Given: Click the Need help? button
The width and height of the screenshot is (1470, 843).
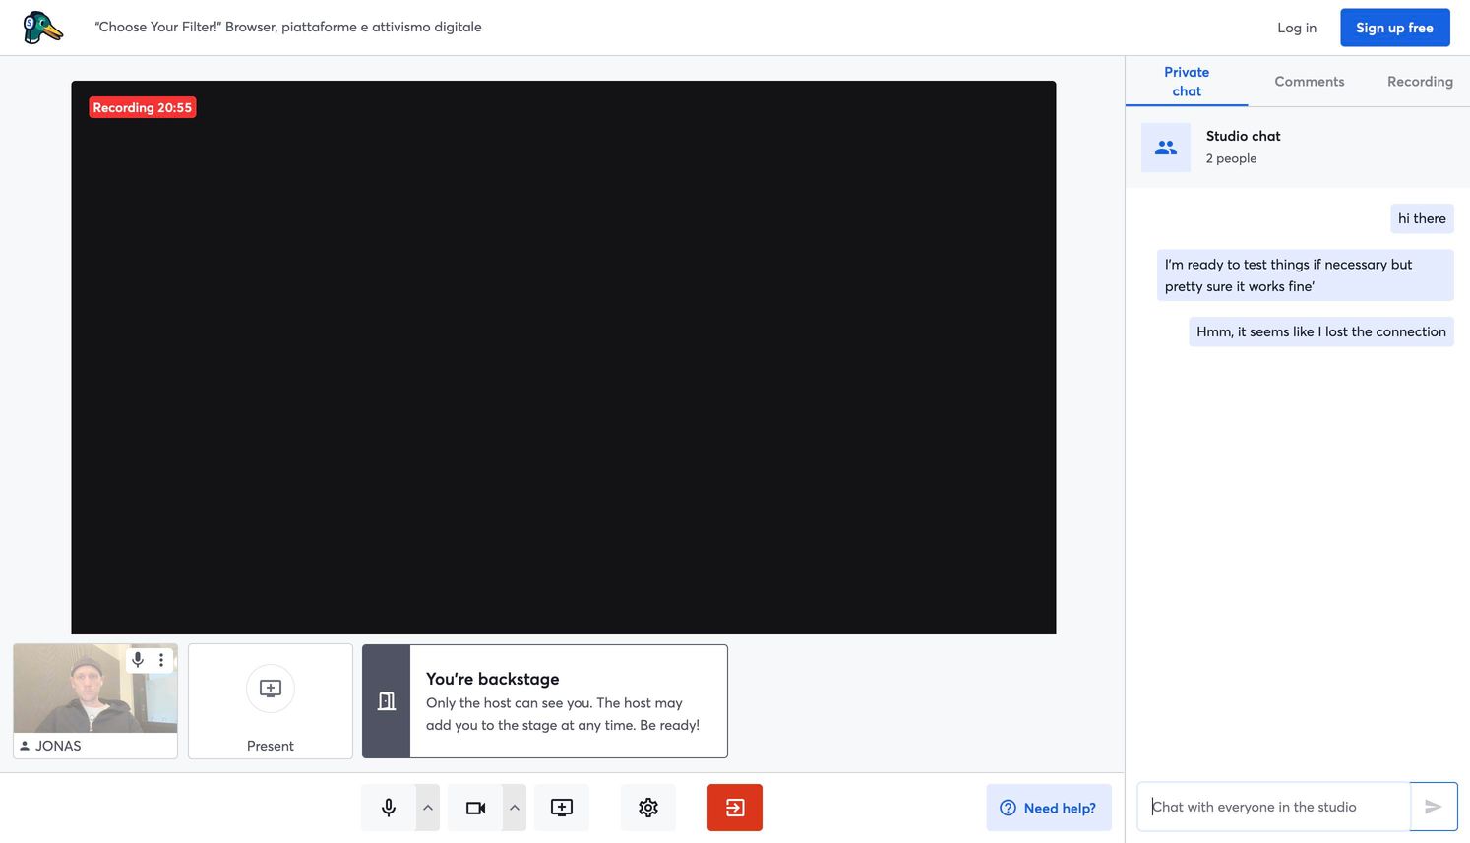Looking at the screenshot, I should point(1049,808).
